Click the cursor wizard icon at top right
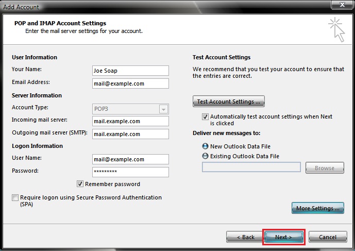Screen dimensions: 355x251 (336, 30)
